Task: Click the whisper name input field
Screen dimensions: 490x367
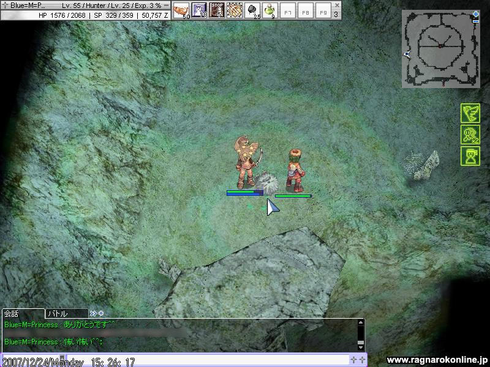Action: [x=31, y=360]
